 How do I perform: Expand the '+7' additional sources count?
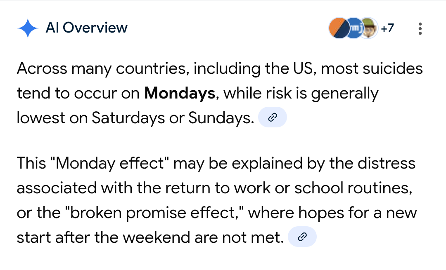pos(387,28)
